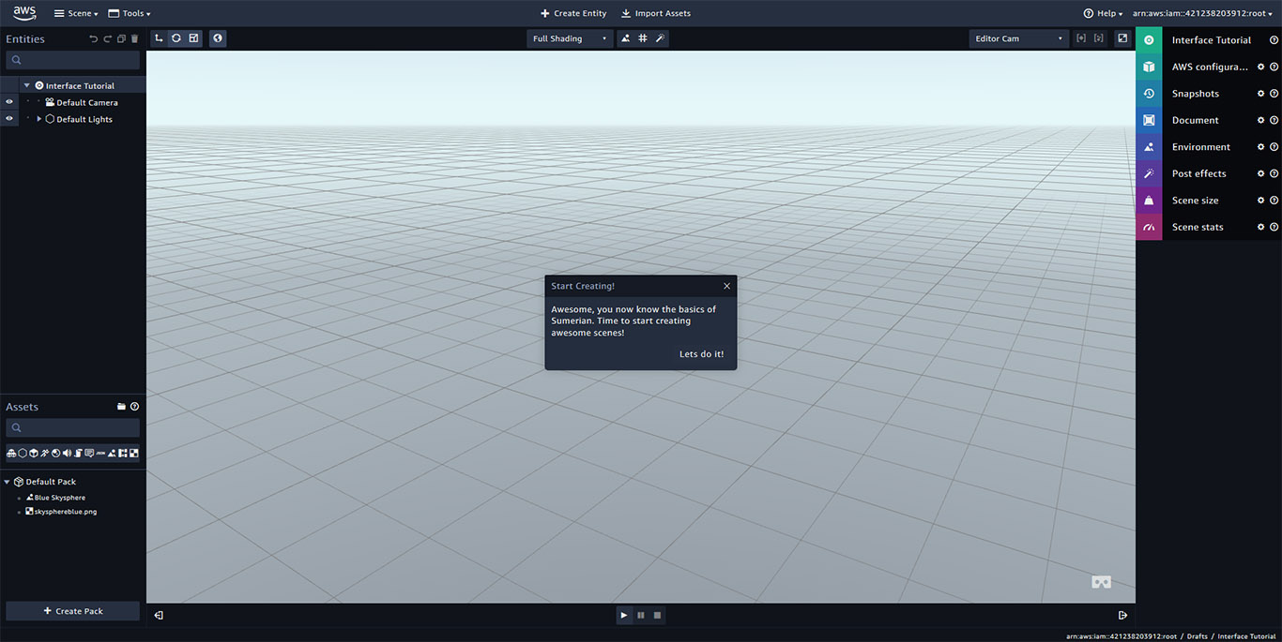Click Lets do it! in dialog
The width and height of the screenshot is (1282, 642).
point(701,354)
